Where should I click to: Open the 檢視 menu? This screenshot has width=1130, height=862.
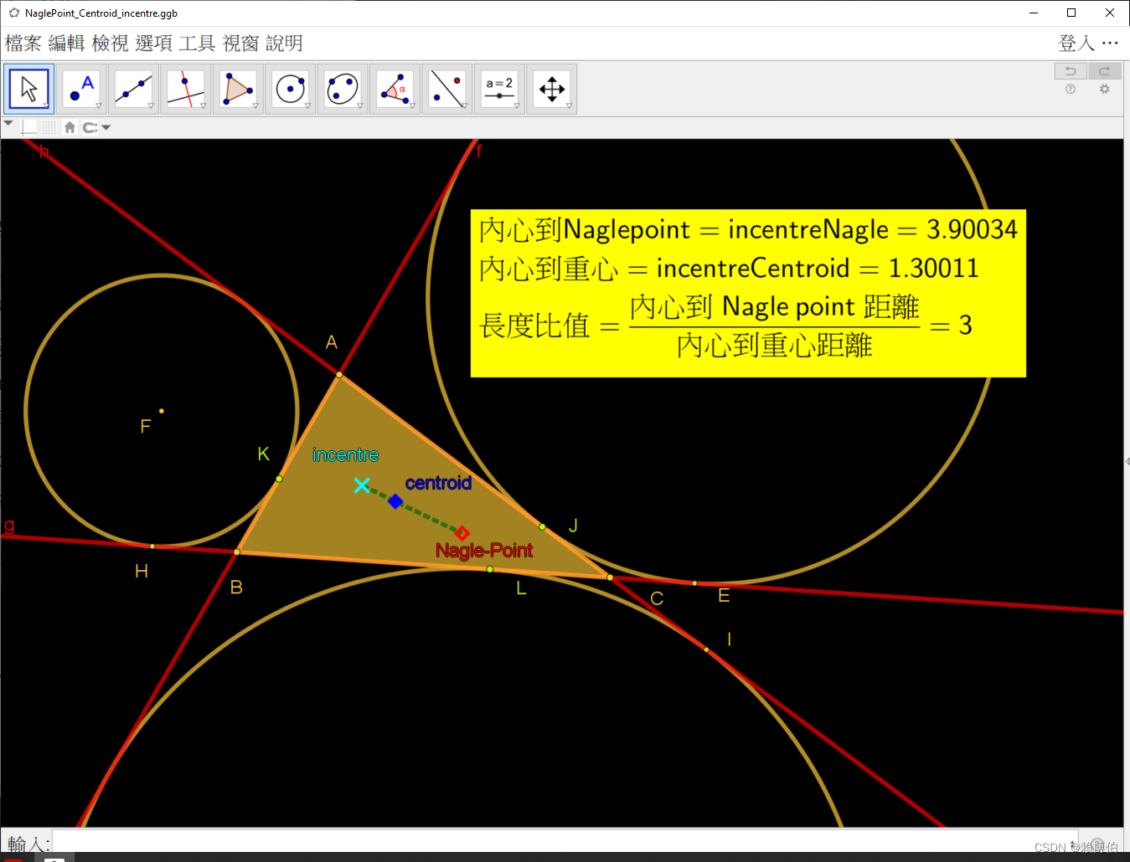click(111, 44)
